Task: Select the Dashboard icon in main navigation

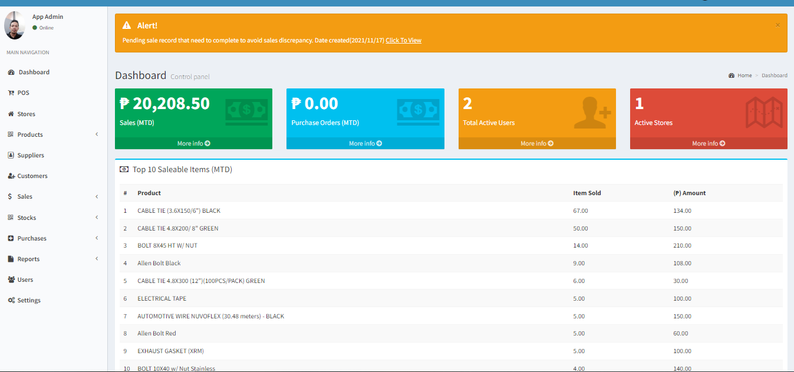Action: click(x=13, y=72)
